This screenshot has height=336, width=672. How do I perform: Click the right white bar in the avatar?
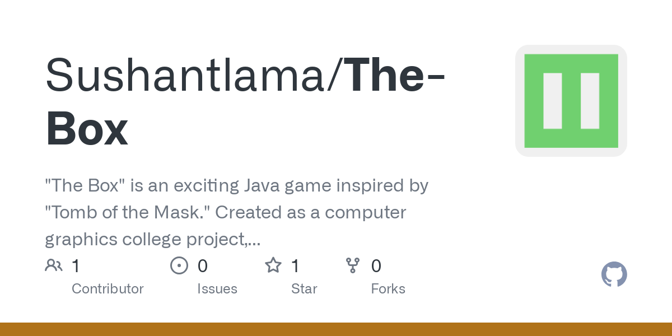pos(590,101)
